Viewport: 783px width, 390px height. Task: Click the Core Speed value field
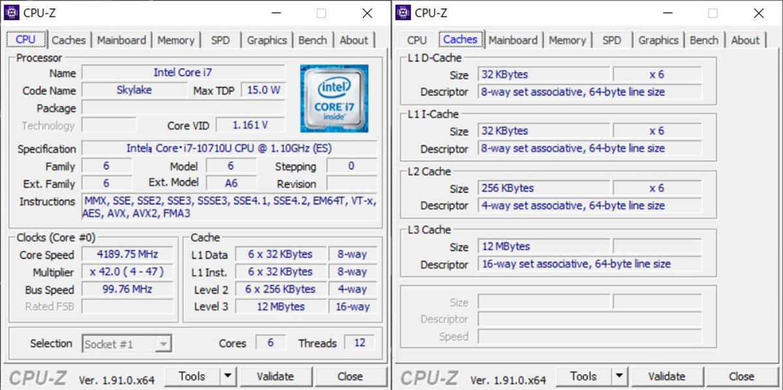[x=127, y=255]
